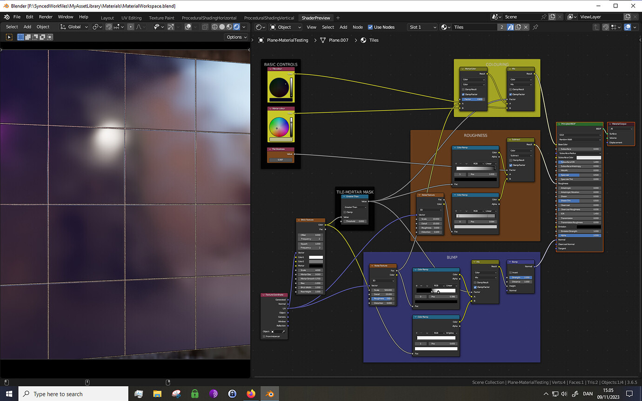This screenshot has width=642, height=401.
Task: Open the proportional editing falloff icon
Action: tap(139, 27)
